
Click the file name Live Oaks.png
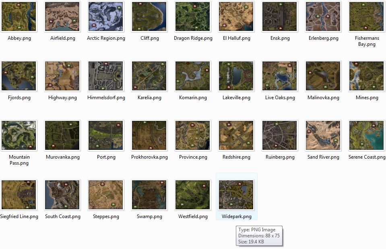(x=280, y=98)
